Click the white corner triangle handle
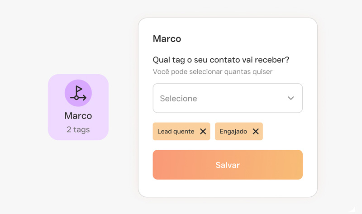This screenshot has height=214, width=362. pyautogui.click(x=353, y=209)
